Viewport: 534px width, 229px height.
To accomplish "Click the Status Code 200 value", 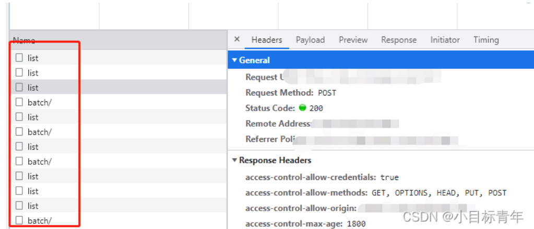I will [x=316, y=108].
